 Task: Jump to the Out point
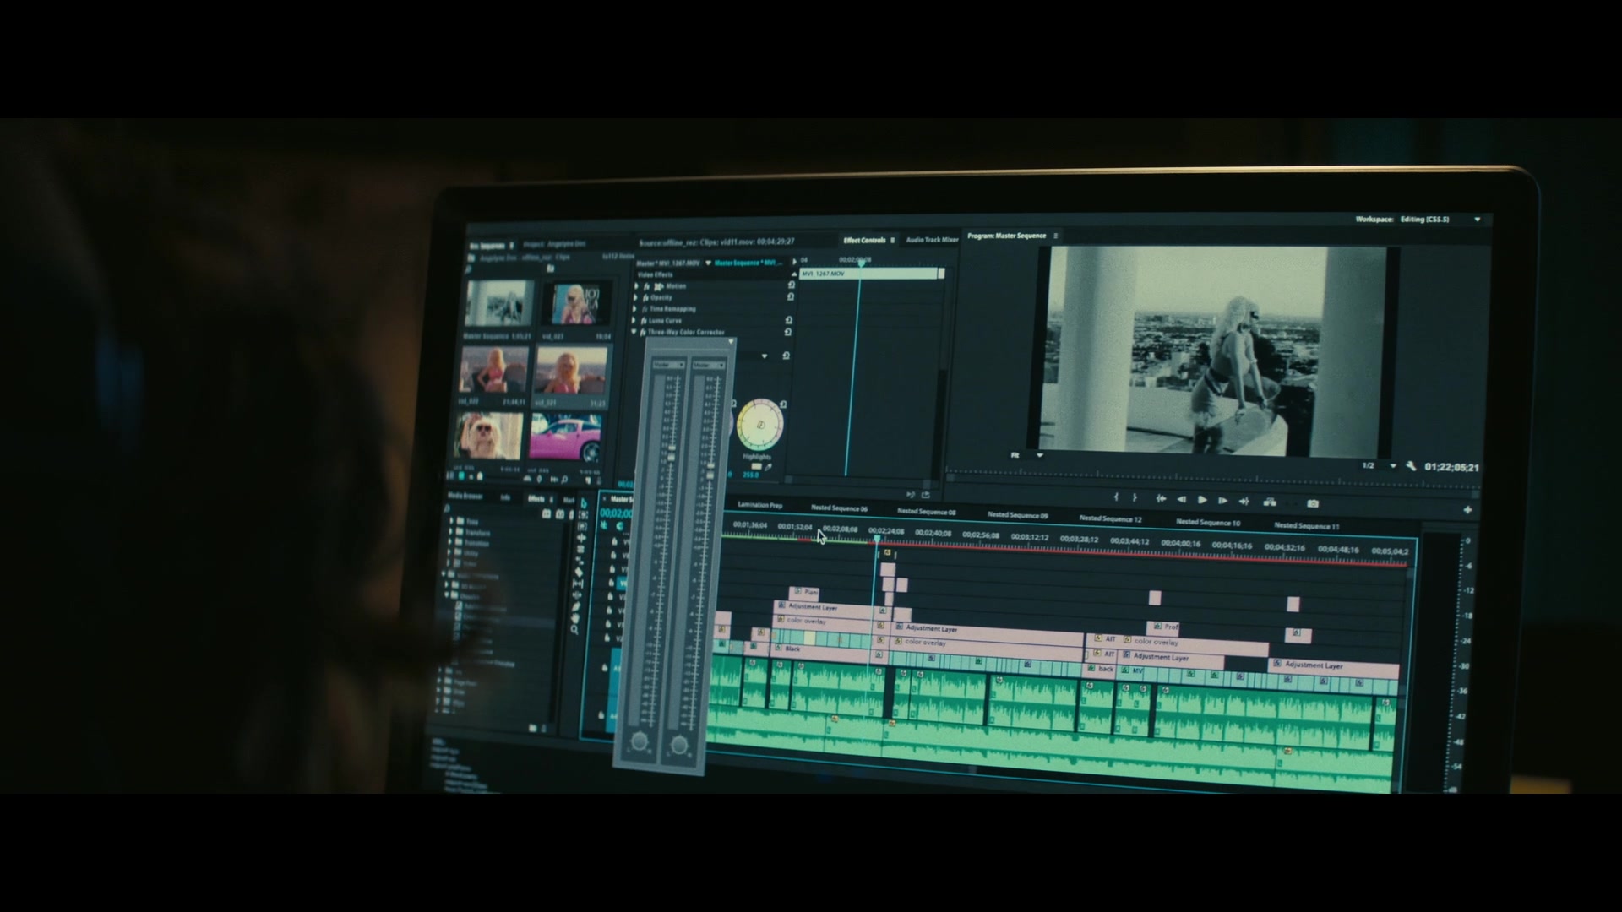click(1244, 501)
